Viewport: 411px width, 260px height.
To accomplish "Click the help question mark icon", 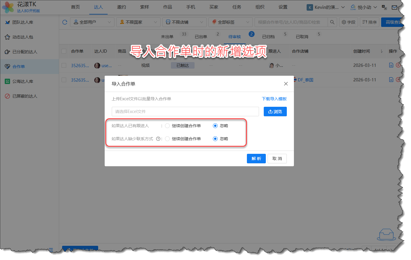I will pyautogui.click(x=158, y=139).
